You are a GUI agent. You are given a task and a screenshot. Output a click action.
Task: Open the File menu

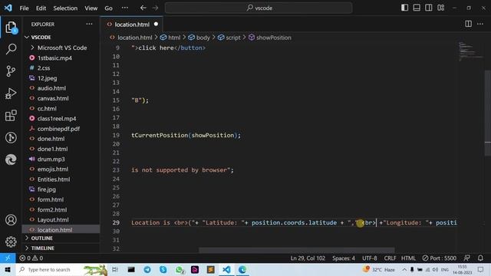click(x=24, y=8)
